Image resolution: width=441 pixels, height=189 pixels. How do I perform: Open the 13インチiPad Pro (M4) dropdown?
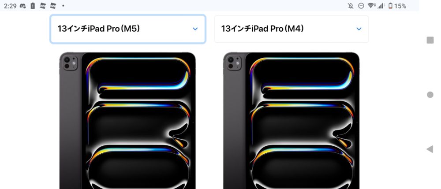coord(292,29)
